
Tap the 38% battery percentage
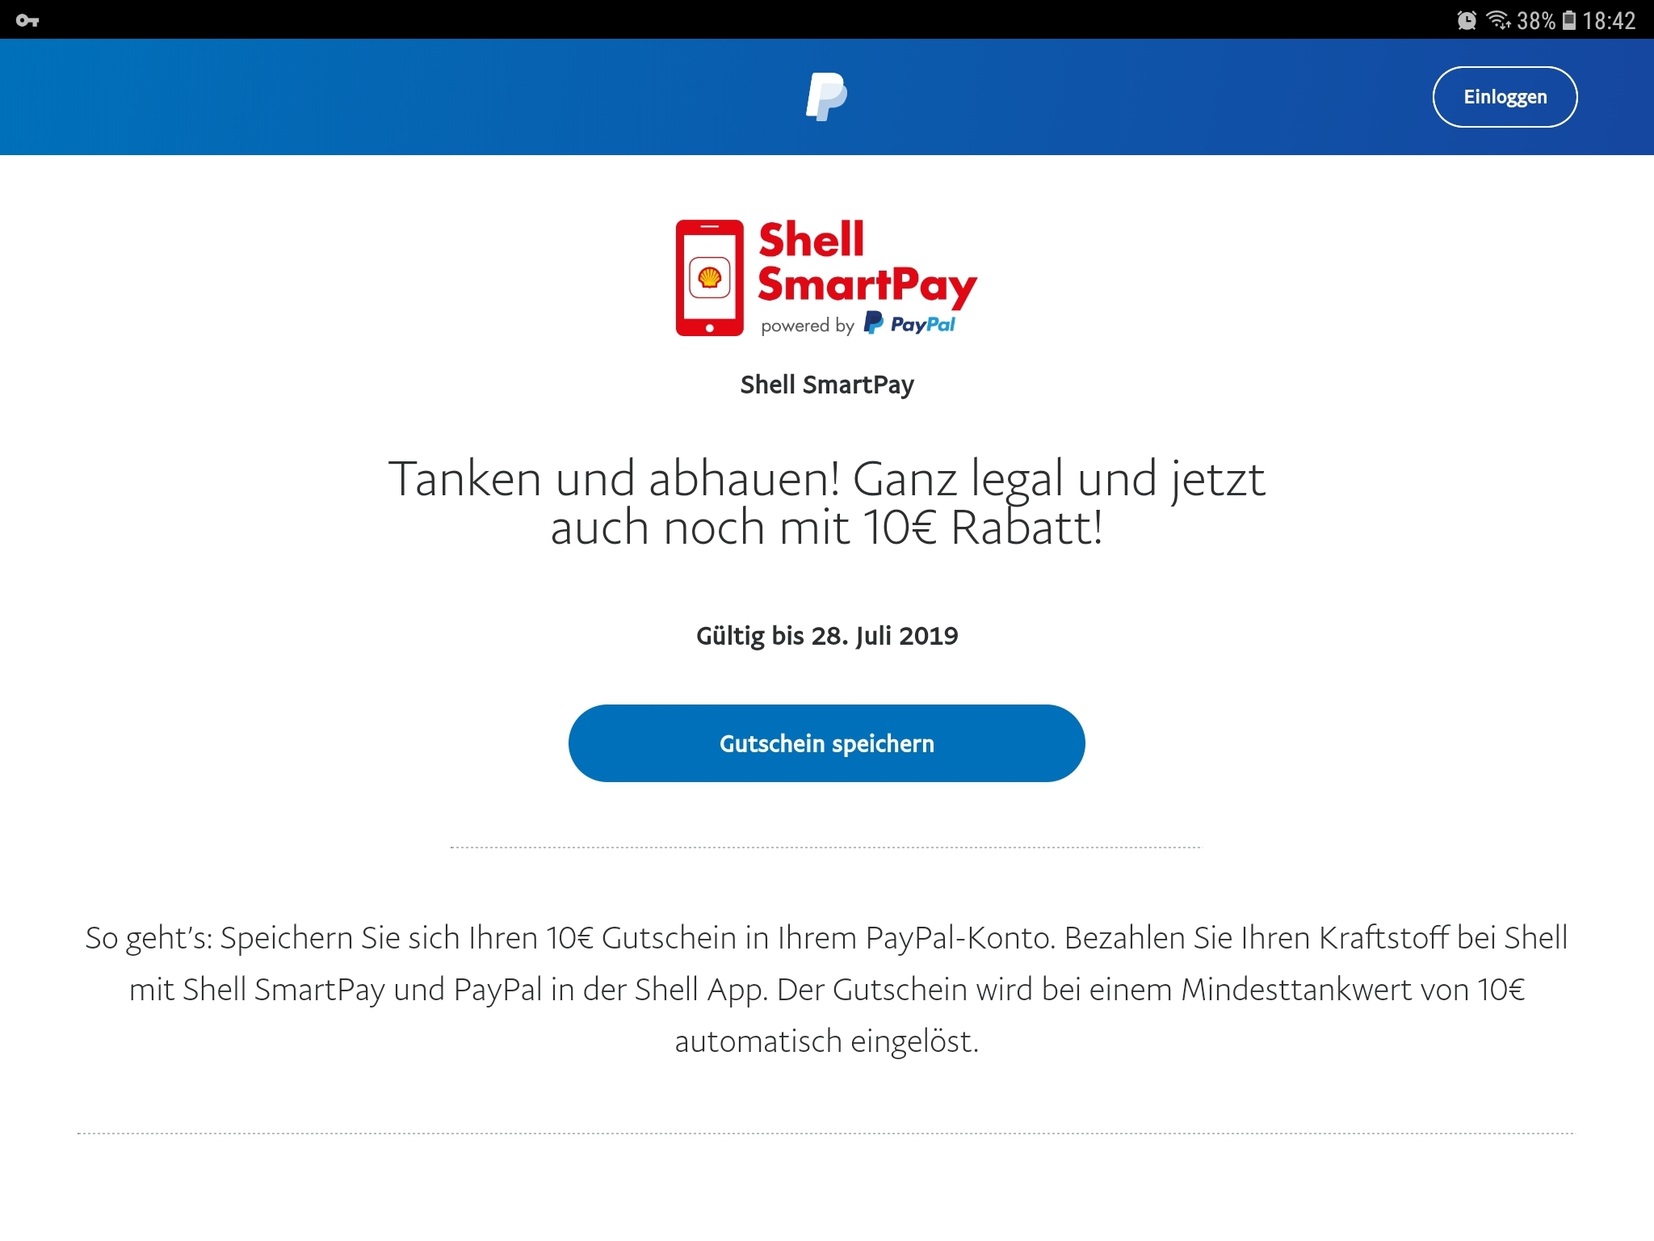tap(1535, 20)
